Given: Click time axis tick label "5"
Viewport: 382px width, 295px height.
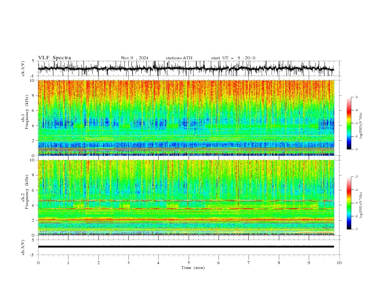Looking at the screenshot, I should tap(189, 263).
